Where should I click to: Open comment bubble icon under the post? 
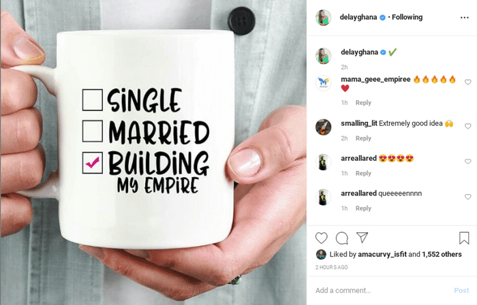pyautogui.click(x=342, y=238)
